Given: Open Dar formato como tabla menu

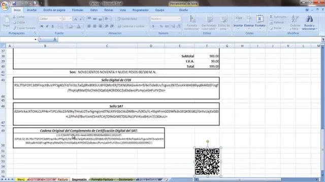Looking at the screenshot, I should [209, 23].
